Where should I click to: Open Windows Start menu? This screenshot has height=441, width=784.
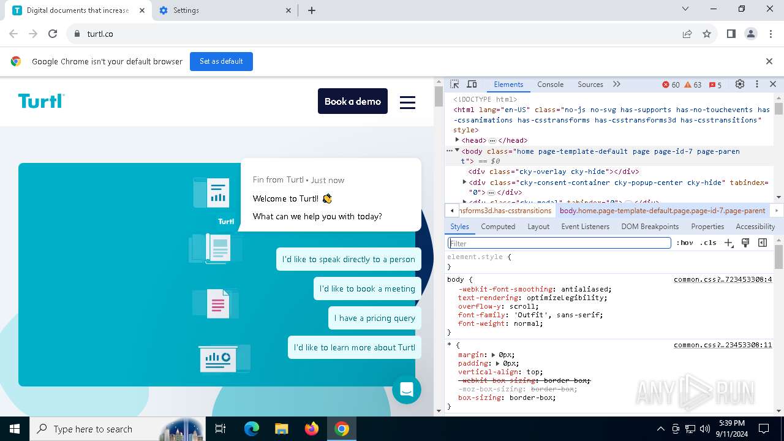point(15,429)
